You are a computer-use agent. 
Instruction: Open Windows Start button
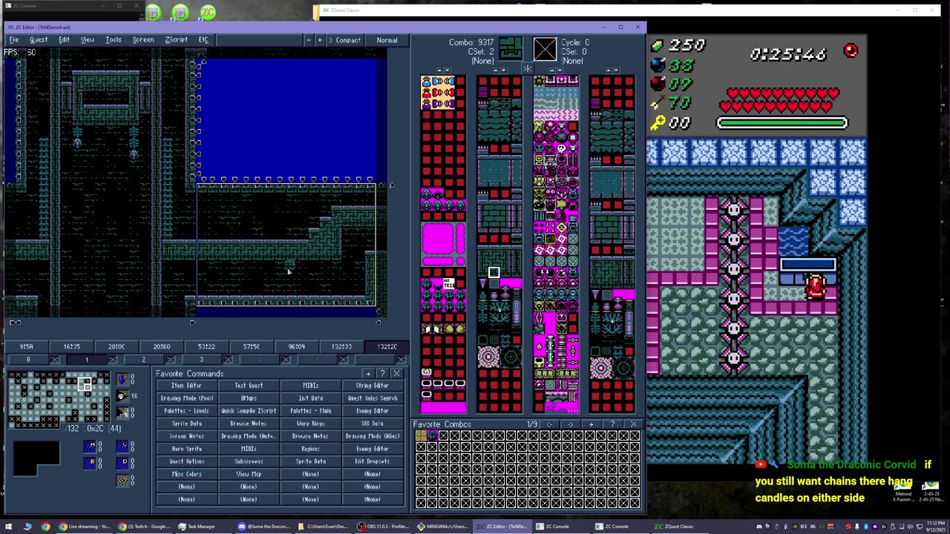[8, 527]
